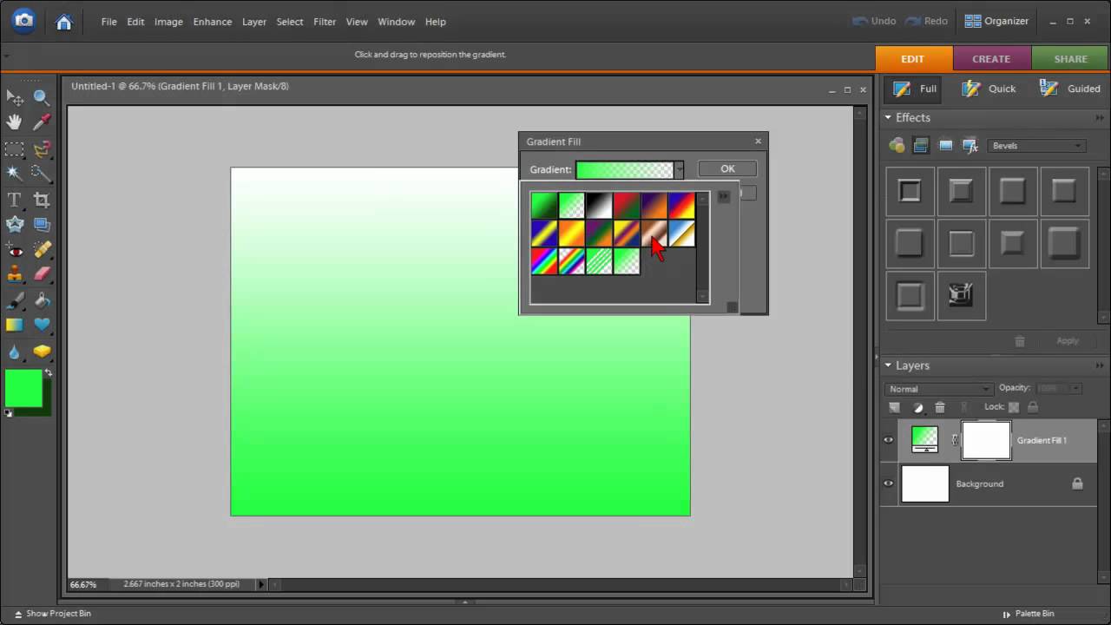The image size is (1111, 625).
Task: Switch to Quick edit mode
Action: point(989,89)
